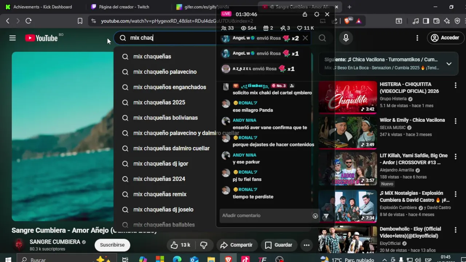Viewport: 466px width, 262px height.
Task: Open TikTok from the taskbar
Action: [x=245, y=259]
